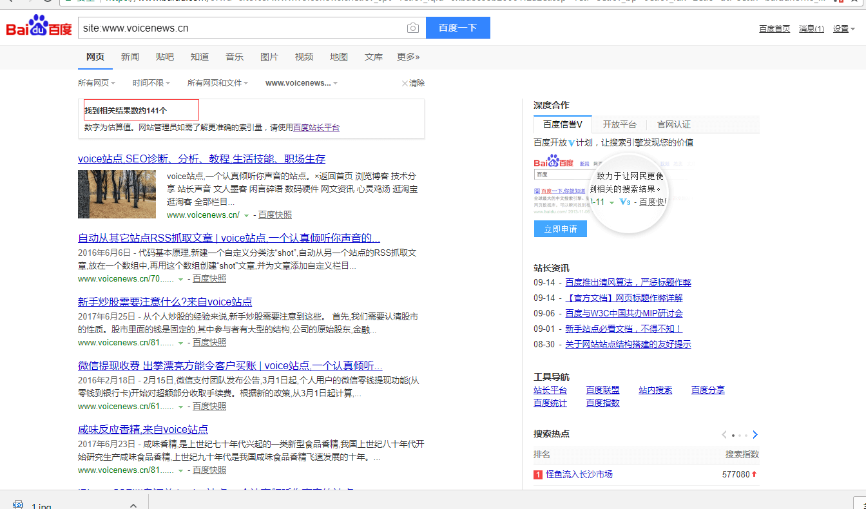Switch to the 地图 tab
Screen dimensions: 866x509
pos(339,57)
